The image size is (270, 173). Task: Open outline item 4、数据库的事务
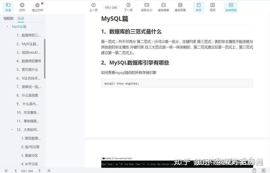pyautogui.click(x=29, y=61)
